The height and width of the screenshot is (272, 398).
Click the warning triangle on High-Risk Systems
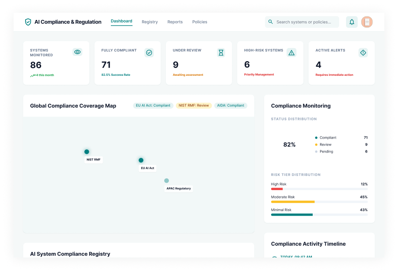point(291,52)
